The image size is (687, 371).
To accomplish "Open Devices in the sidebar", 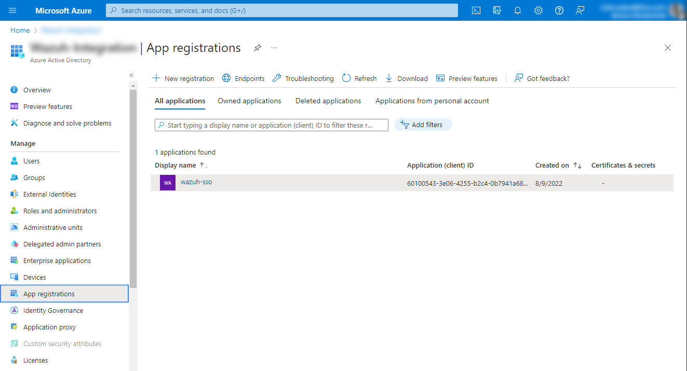I will [x=35, y=277].
